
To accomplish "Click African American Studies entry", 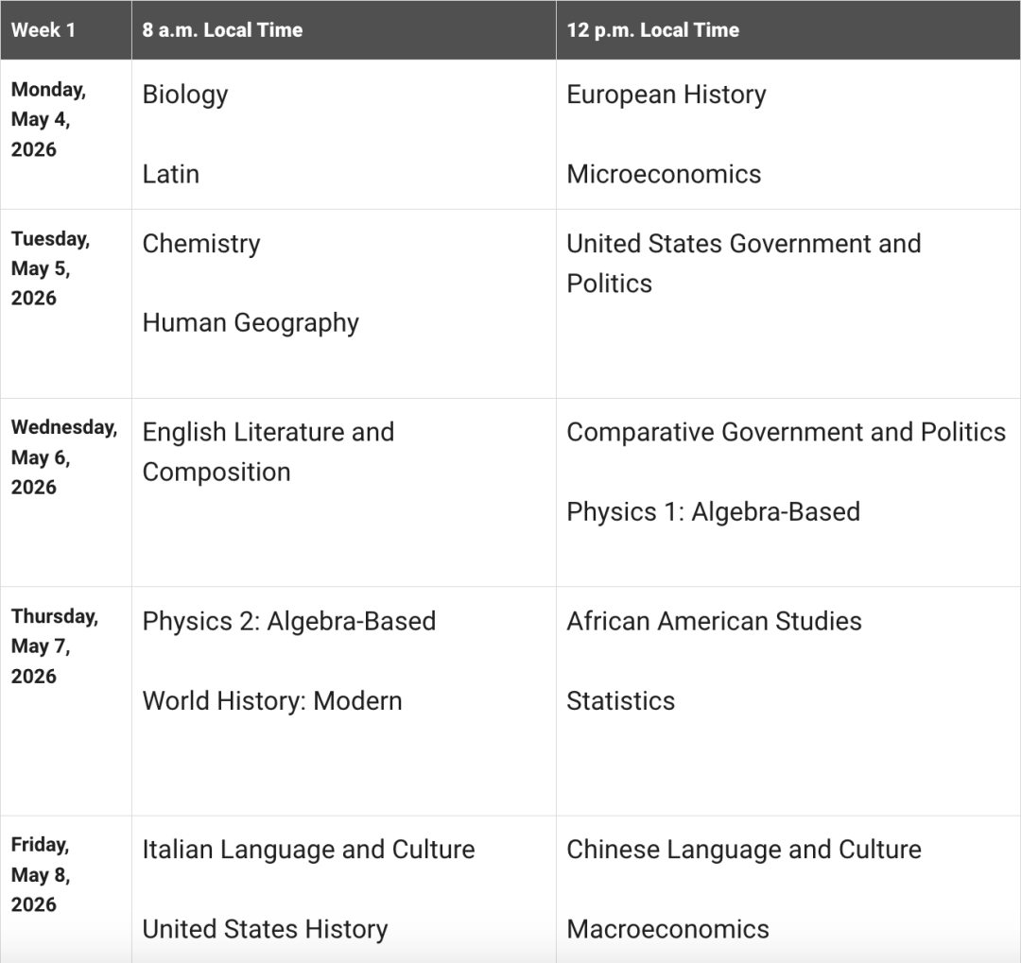I will click(714, 621).
